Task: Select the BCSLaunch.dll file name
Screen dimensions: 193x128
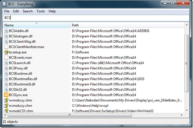Action: tap(20, 63)
